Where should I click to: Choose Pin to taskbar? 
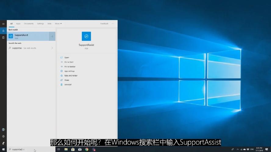70,67
